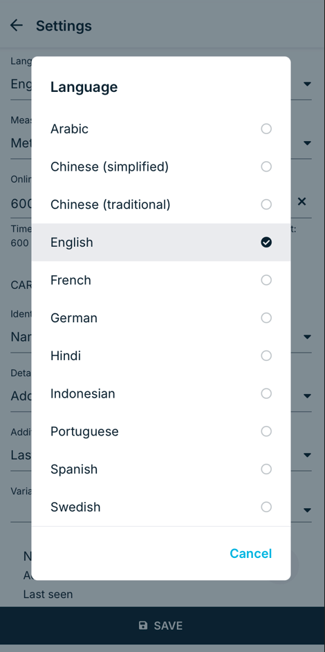Screen dimensions: 325x652
Task: Select the Arabic radio button
Action: click(x=266, y=129)
